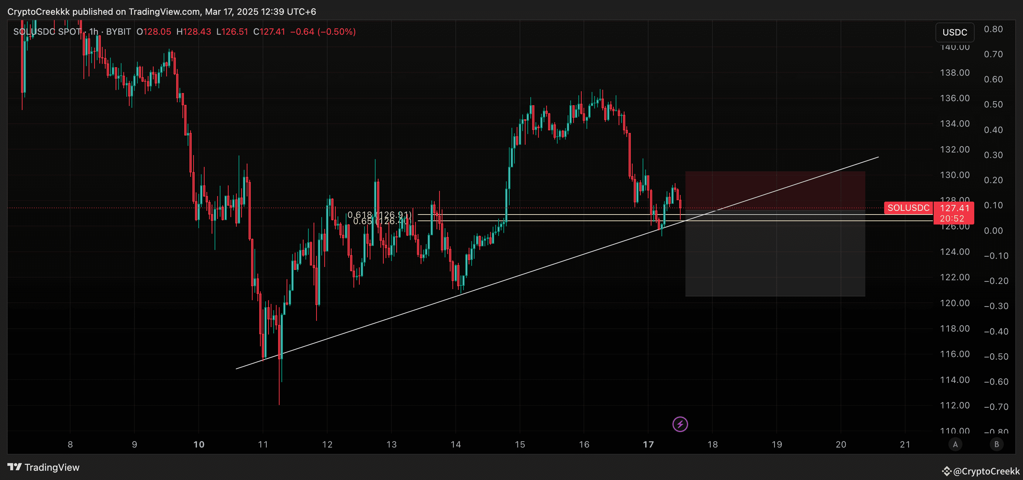Click the 112.00 price scale label
The image size is (1023, 480).
tap(955, 405)
